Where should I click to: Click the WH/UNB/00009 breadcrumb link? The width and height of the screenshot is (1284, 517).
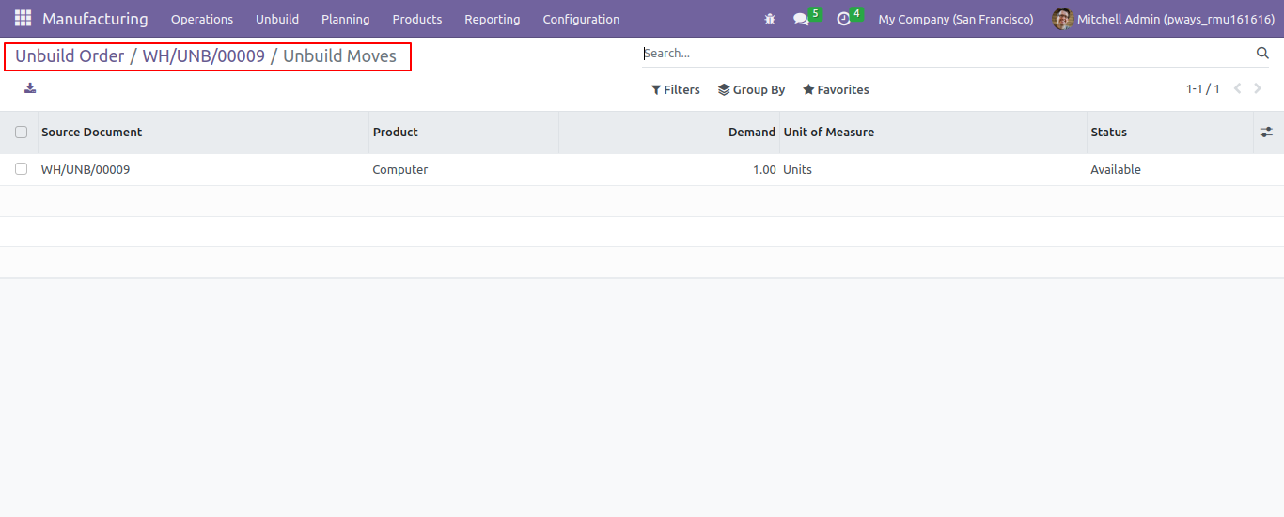pos(204,56)
